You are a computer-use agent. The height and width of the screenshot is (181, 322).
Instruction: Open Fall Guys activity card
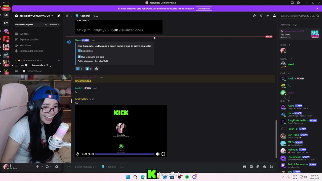(300, 34)
